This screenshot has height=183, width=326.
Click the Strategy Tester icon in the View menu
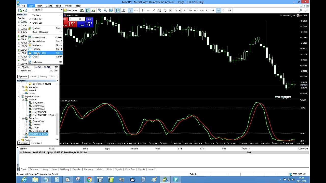(x=30, y=53)
